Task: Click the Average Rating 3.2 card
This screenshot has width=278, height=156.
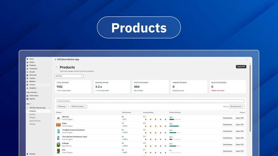Action: [112, 87]
